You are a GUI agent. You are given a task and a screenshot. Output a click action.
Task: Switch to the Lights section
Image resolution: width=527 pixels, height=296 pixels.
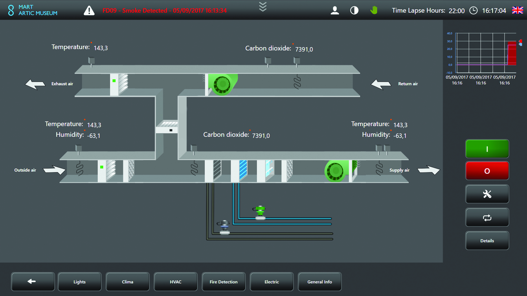coord(80,281)
